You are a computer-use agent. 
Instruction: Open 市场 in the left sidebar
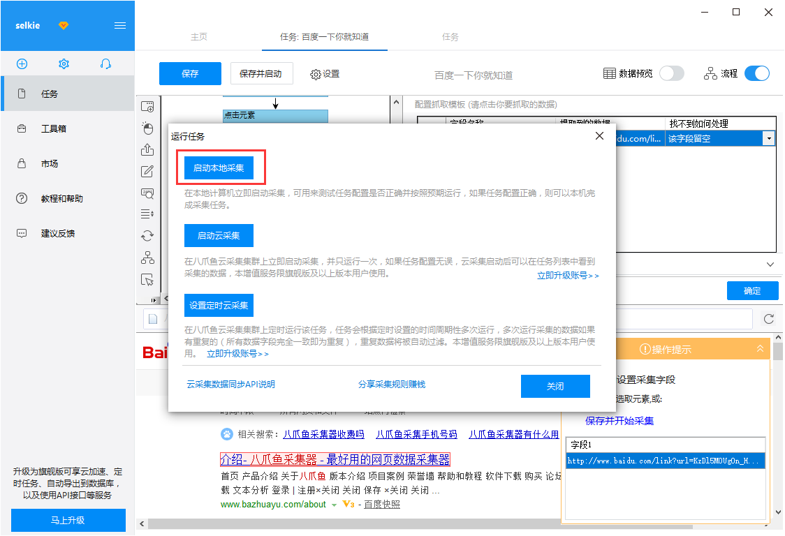(68, 163)
